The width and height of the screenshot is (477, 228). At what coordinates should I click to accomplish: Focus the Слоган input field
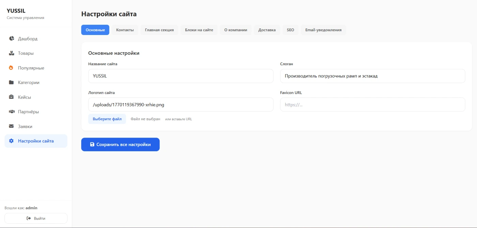point(372,76)
